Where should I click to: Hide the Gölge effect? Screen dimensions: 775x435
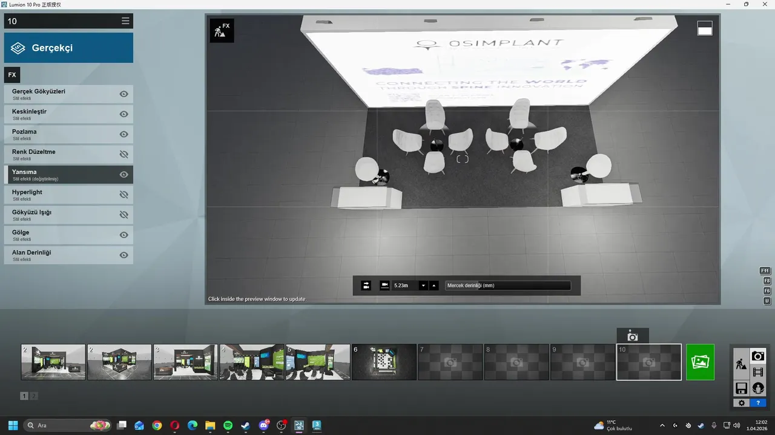[x=124, y=235]
